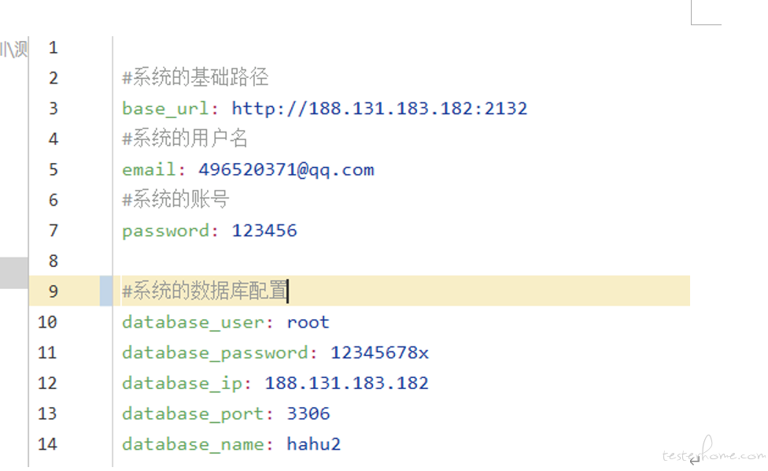Image resolution: width=768 pixels, height=471 pixels.
Task: Click the base_url key
Action: click(165, 109)
